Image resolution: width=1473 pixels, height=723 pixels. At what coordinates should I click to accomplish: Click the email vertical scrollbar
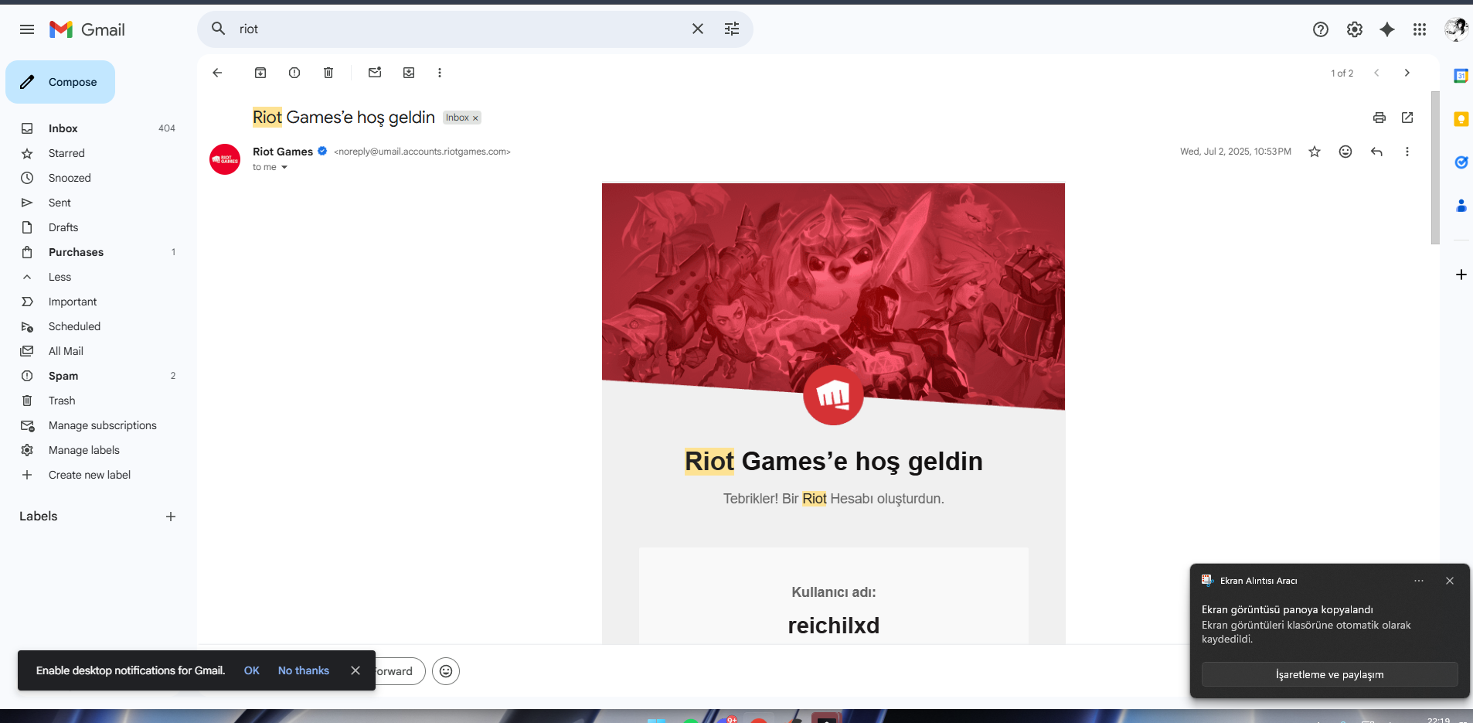point(1435,168)
